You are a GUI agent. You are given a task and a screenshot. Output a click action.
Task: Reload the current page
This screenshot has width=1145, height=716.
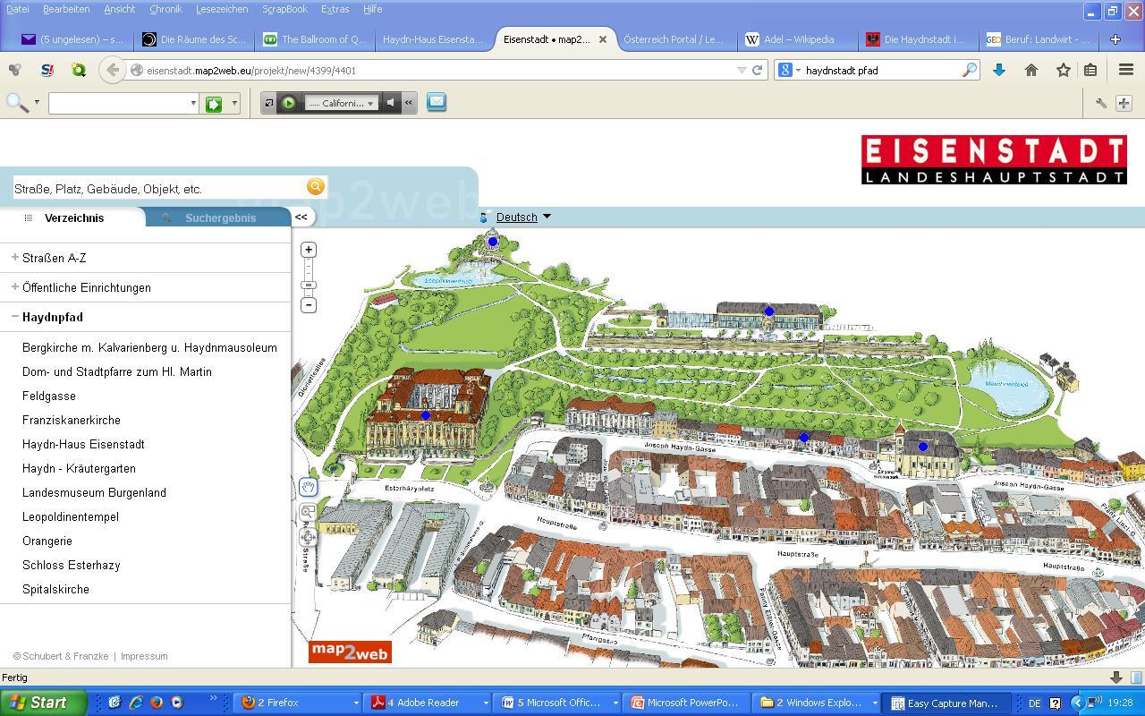point(757,70)
